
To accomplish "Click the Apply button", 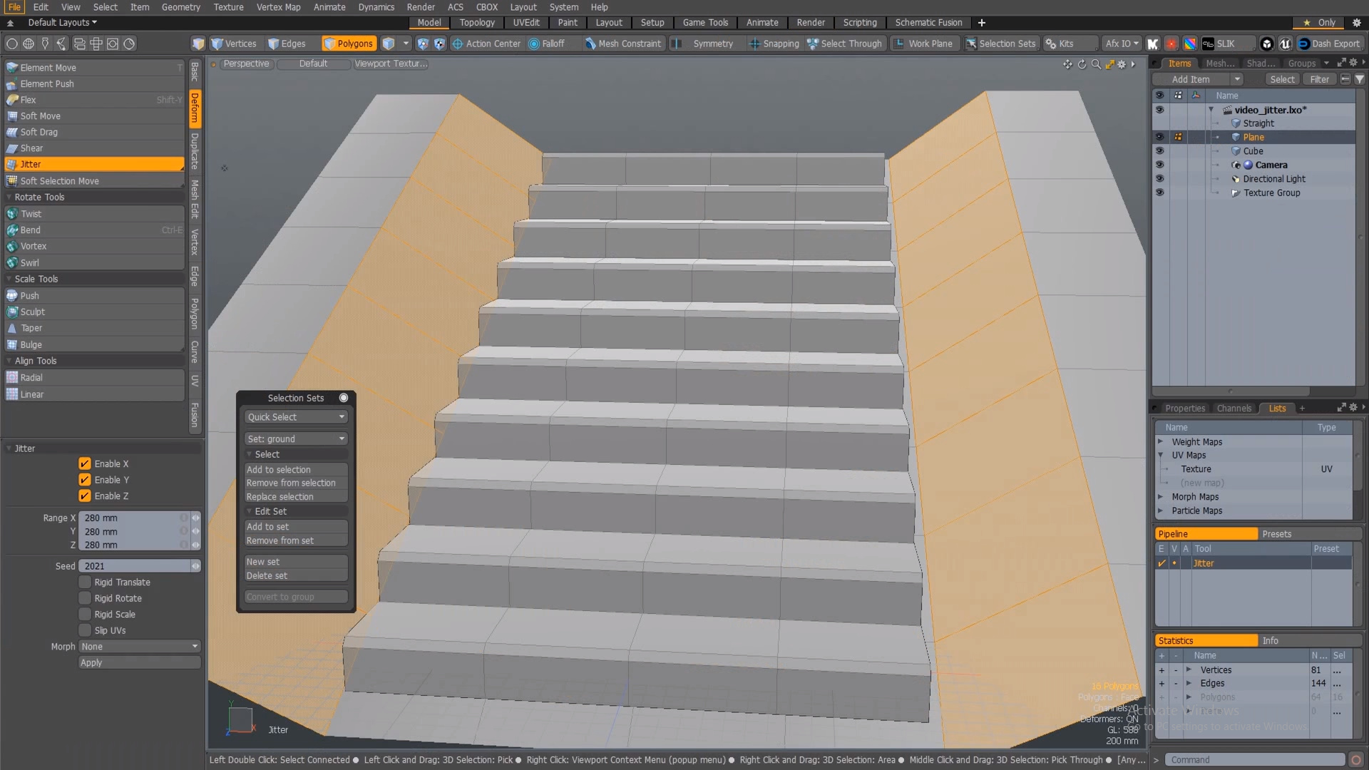I will [139, 663].
